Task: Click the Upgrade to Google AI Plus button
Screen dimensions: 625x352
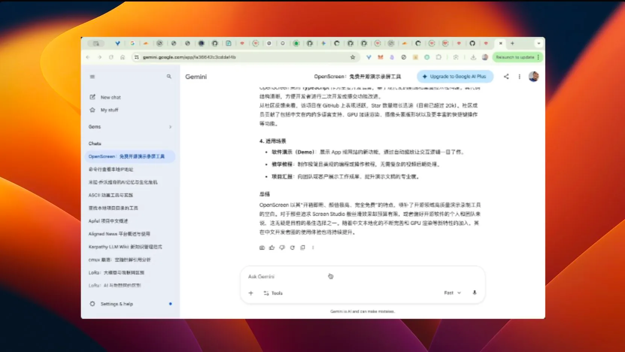Action: click(x=455, y=76)
